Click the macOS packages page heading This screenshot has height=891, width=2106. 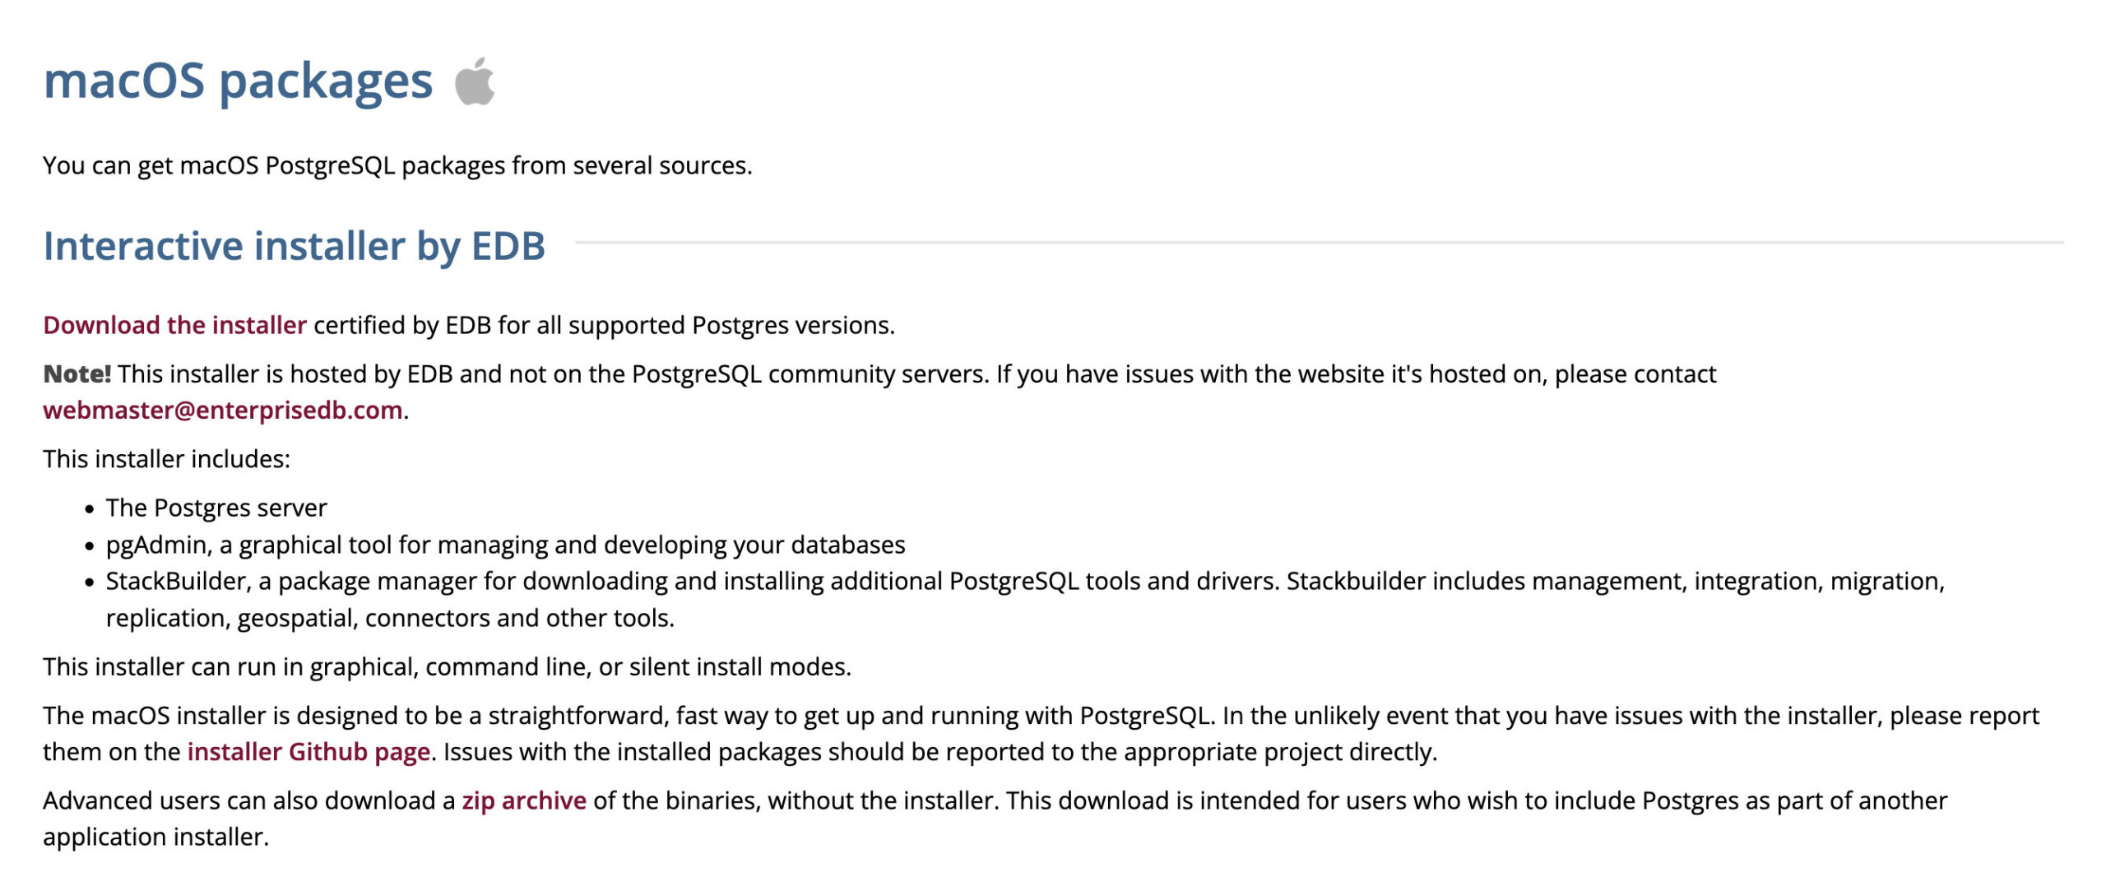pos(238,81)
